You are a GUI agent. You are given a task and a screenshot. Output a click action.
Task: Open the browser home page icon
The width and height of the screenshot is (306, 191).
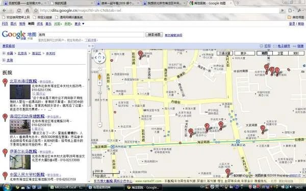[28, 11]
